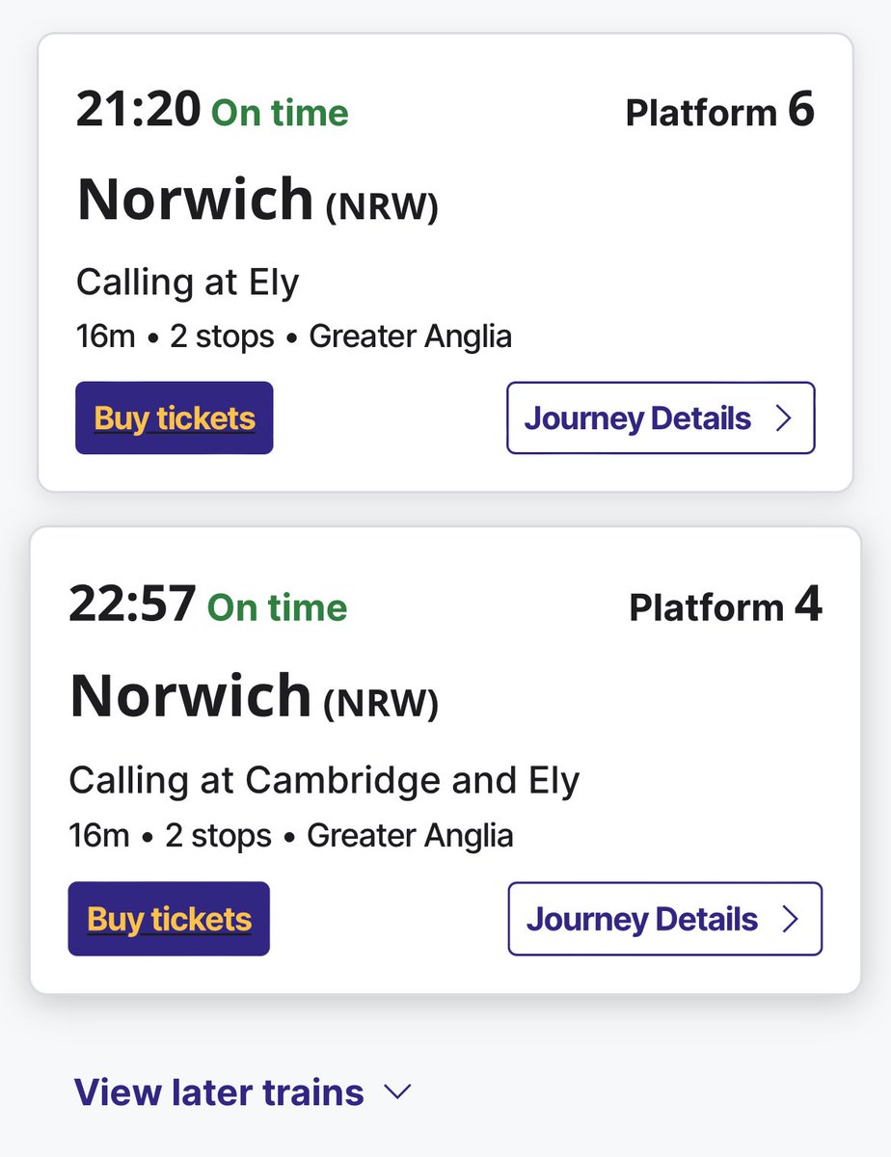Click second card's Greater Anglia info line
This screenshot has width=891, height=1157.
point(410,835)
